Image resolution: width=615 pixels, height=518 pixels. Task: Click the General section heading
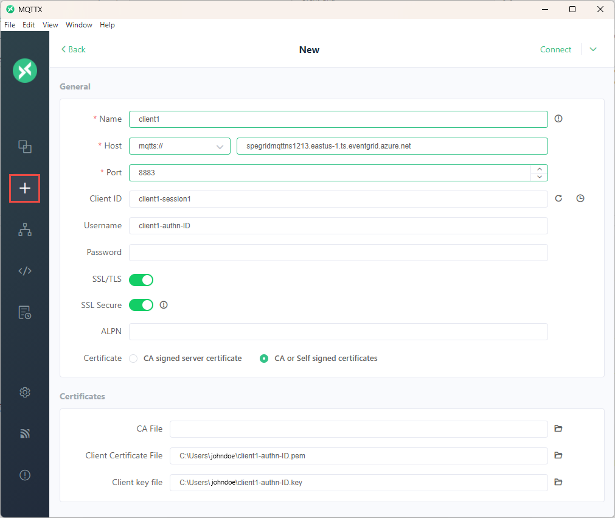(x=75, y=86)
